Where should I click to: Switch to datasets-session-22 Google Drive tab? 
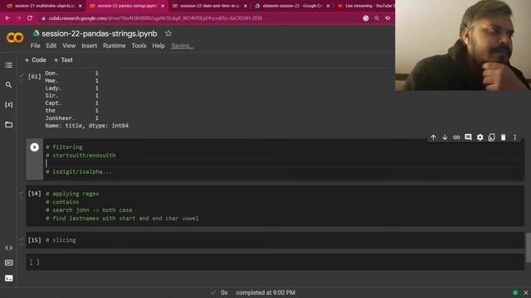pos(292,6)
